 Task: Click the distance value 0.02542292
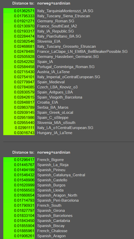click(24, 61)
